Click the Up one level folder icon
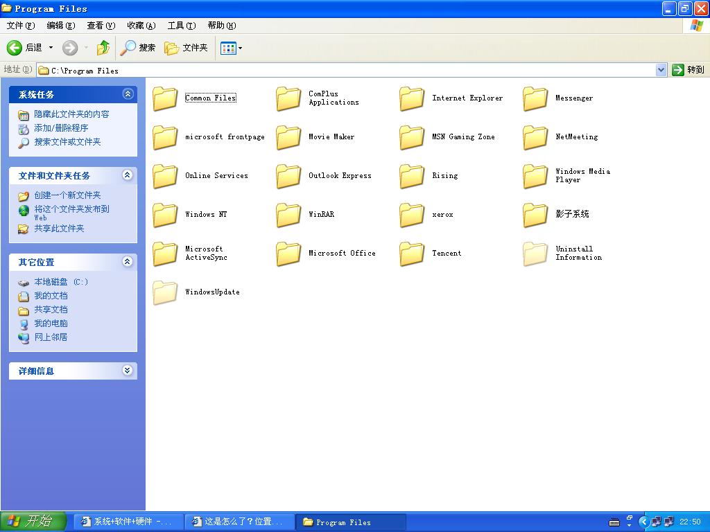The width and height of the screenshot is (710, 532). (103, 48)
